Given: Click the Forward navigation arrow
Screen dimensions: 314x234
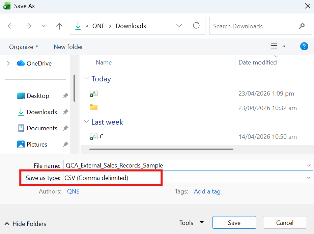Looking at the screenshot, I should (28, 26).
